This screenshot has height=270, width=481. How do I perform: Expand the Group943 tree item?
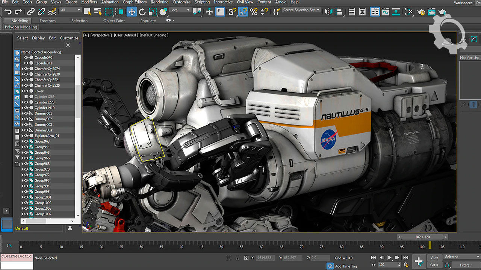pyautogui.click(x=23, y=141)
